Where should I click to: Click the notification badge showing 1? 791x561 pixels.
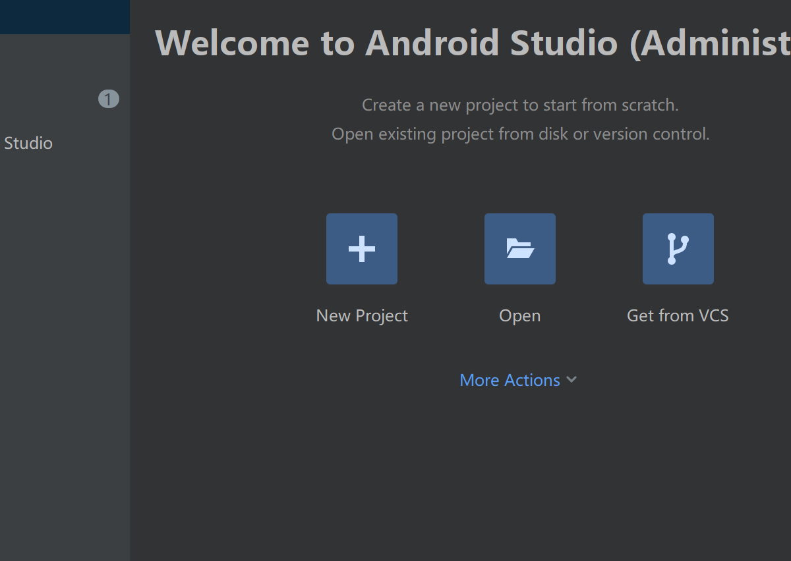coord(109,99)
